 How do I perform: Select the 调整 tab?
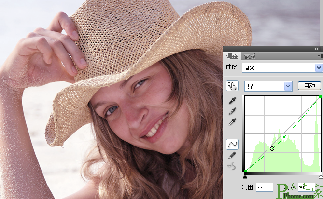pyautogui.click(x=232, y=56)
